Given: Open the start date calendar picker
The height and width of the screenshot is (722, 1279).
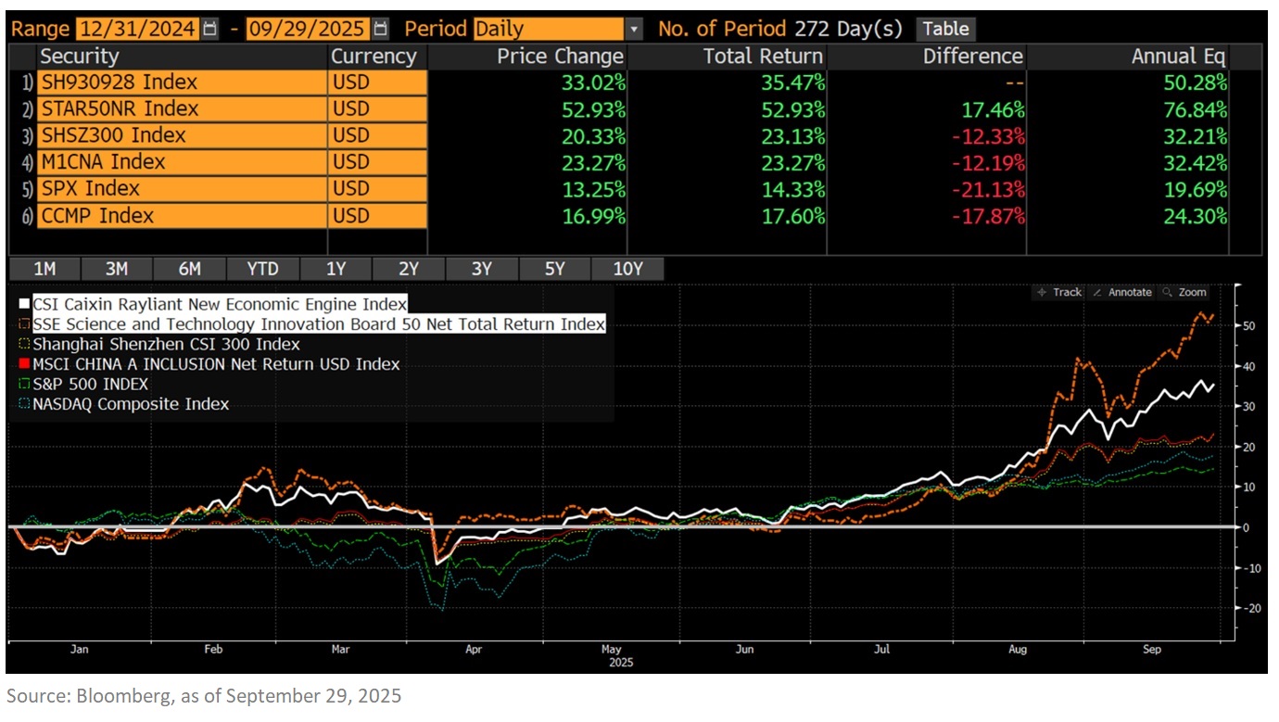Looking at the screenshot, I should click(x=210, y=29).
